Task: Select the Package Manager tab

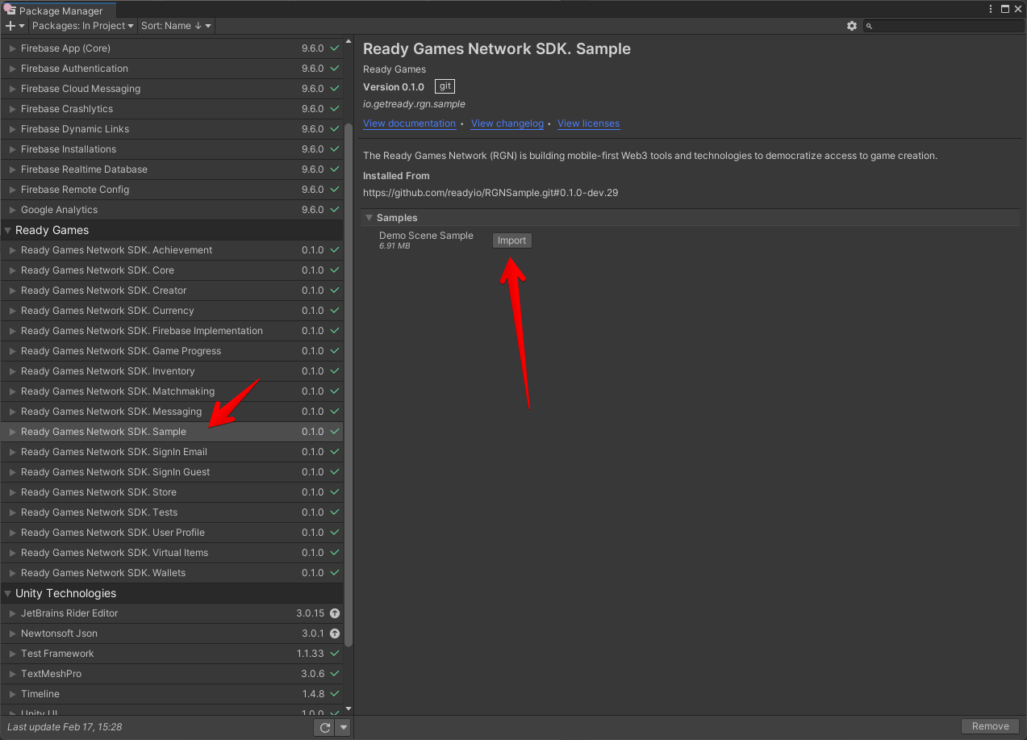Action: coord(60,11)
